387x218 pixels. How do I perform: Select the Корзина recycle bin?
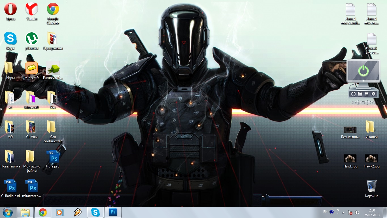[371, 188]
